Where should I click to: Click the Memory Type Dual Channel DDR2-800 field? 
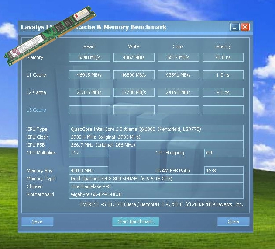click(156, 179)
